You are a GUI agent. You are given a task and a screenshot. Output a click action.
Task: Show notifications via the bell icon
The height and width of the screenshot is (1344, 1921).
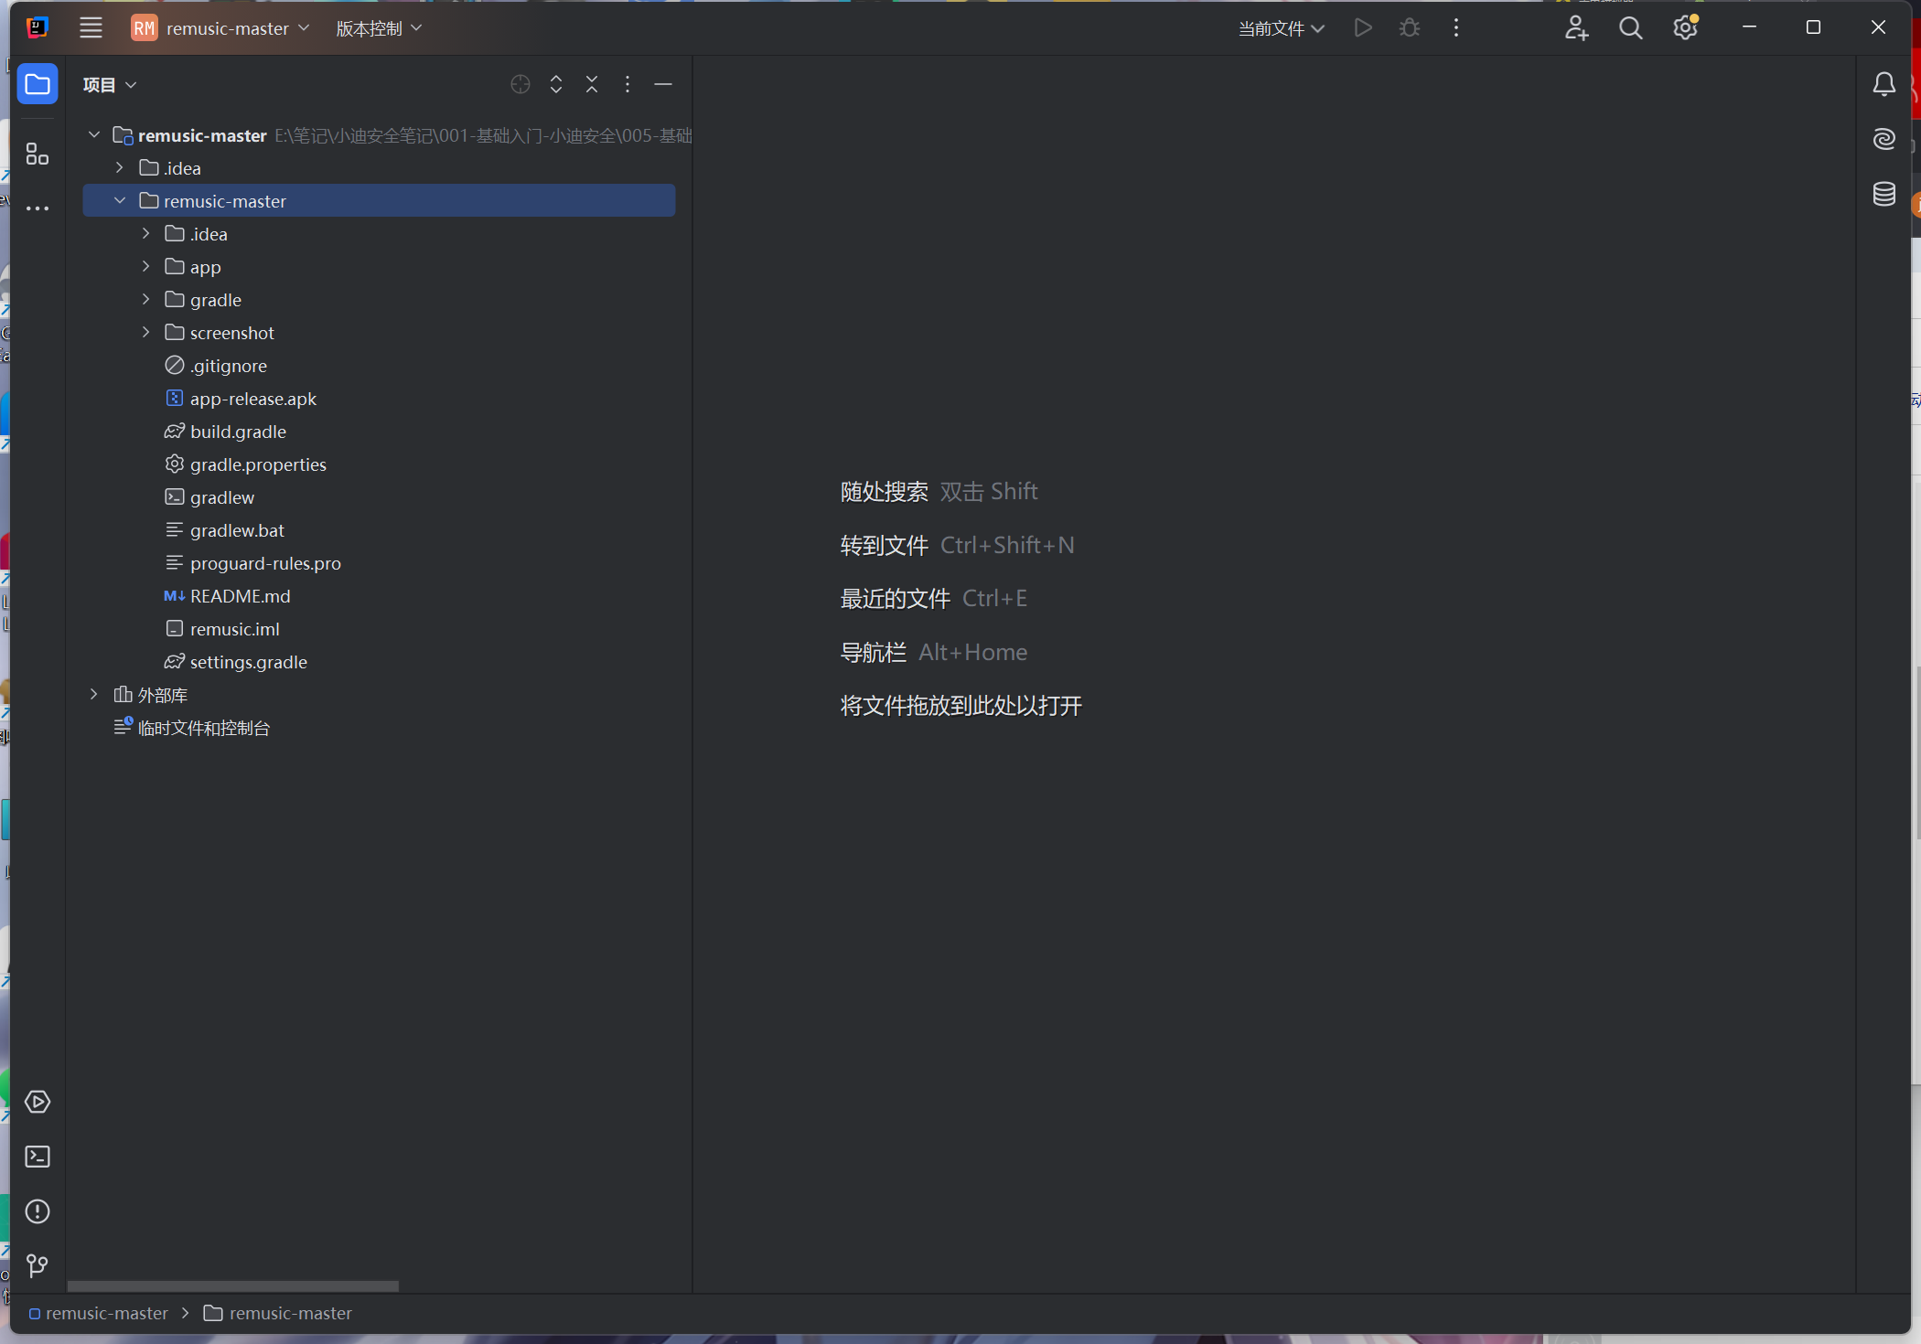click(x=1883, y=85)
